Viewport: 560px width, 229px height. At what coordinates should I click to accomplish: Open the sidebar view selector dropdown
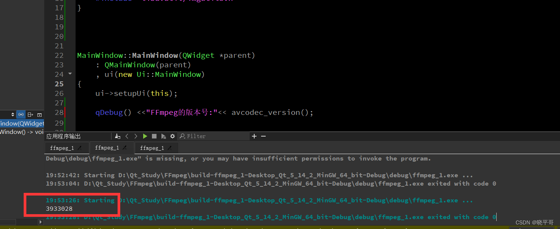(x=13, y=114)
